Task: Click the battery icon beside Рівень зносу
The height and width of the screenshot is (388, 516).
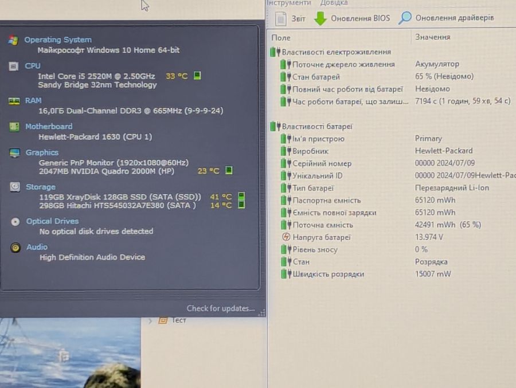Action: (x=286, y=249)
